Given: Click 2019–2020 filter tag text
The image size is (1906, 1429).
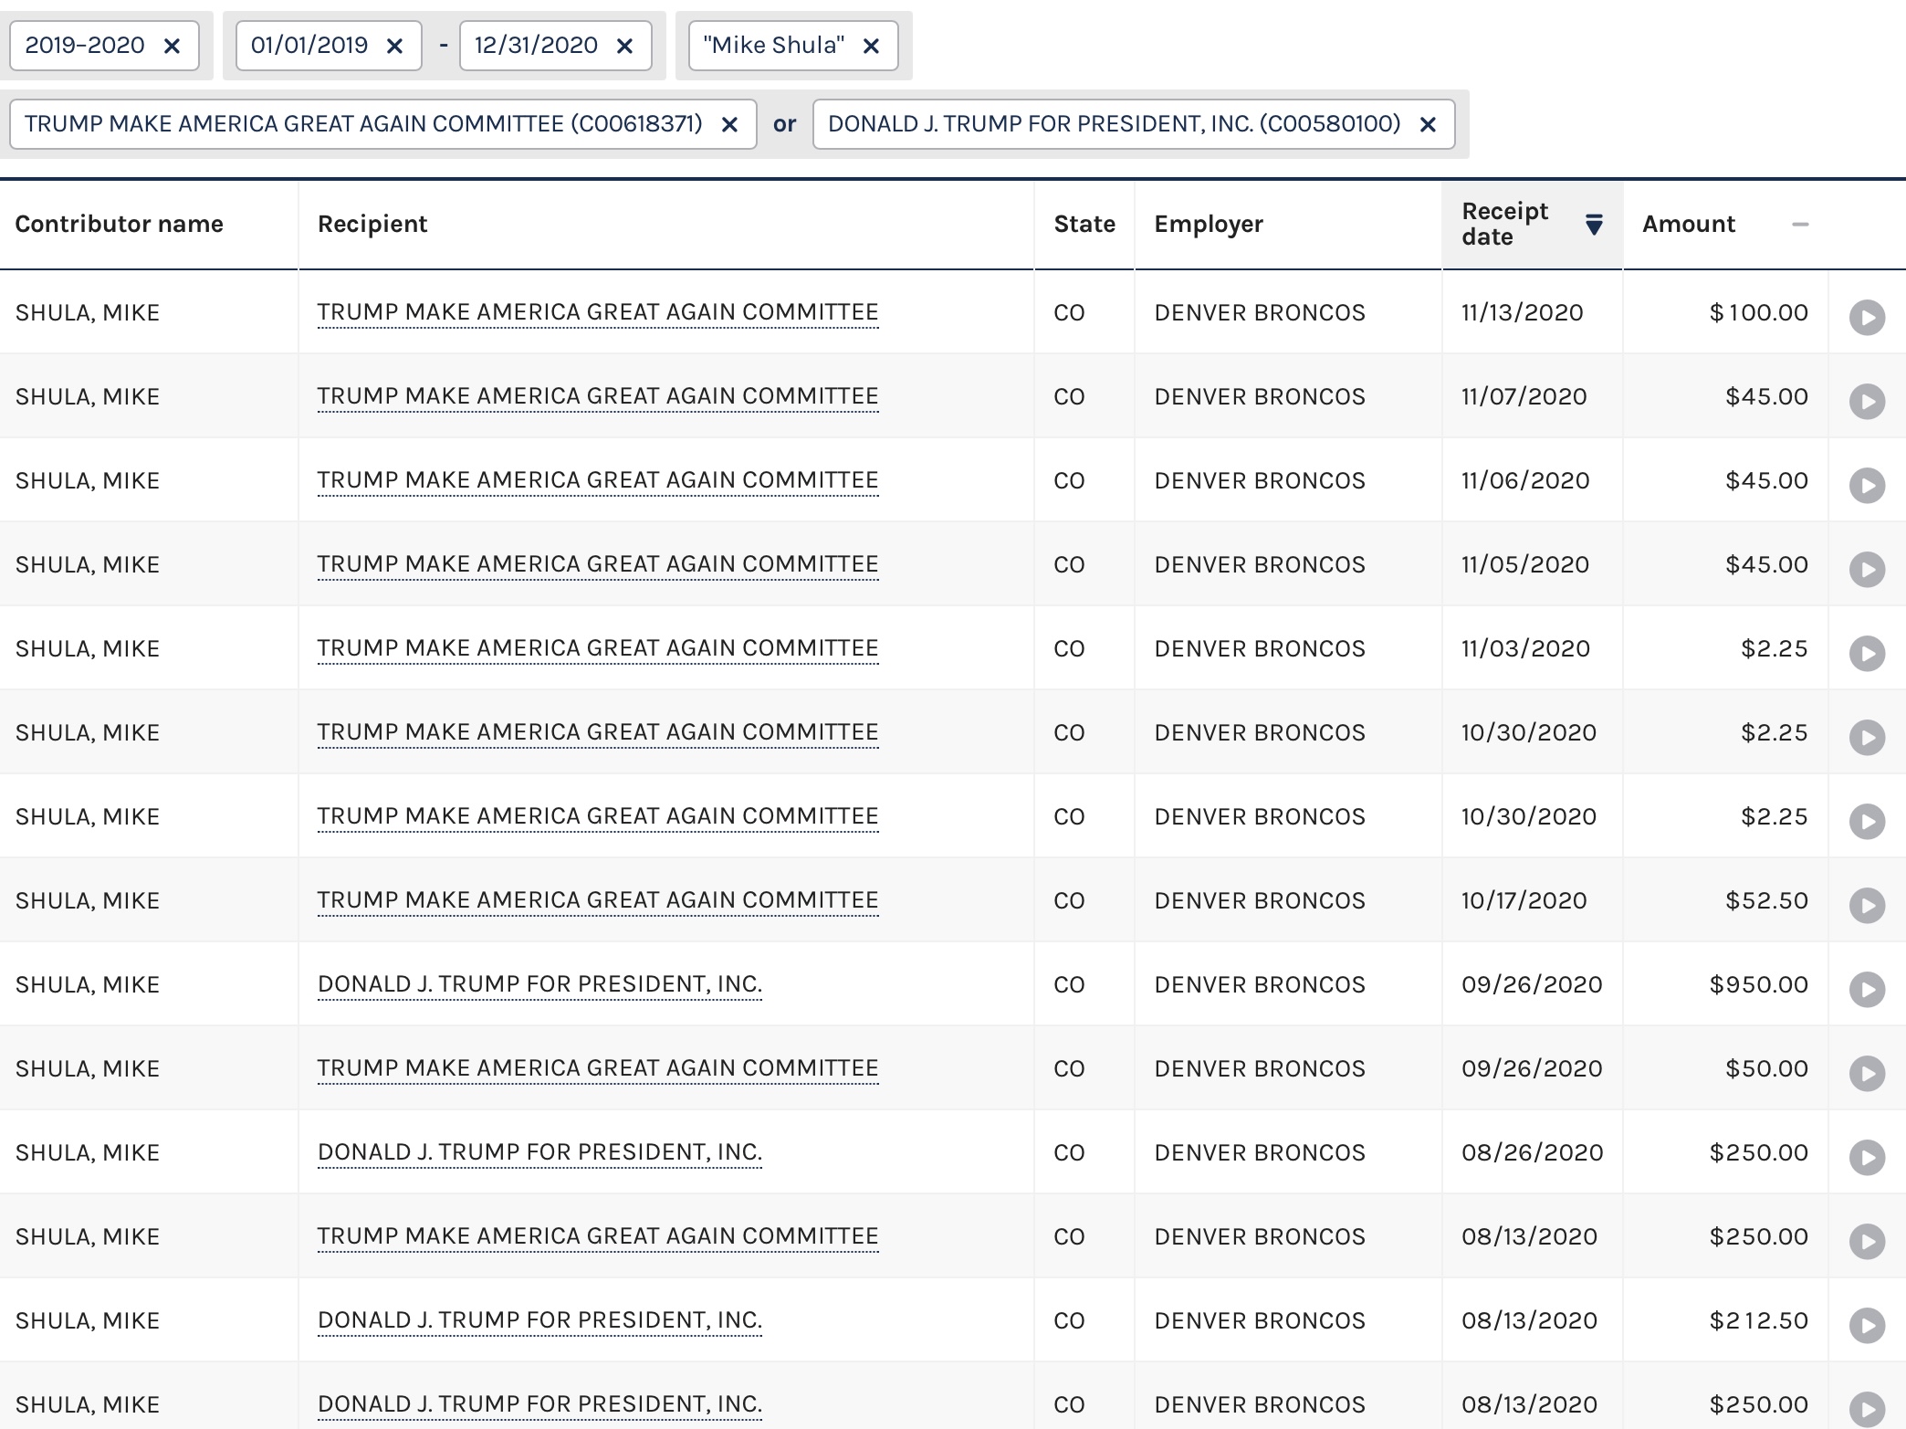Looking at the screenshot, I should 85,46.
